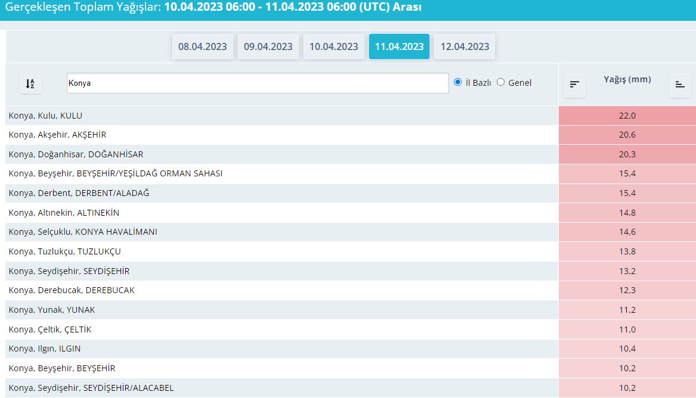
Task: Sort rainfall in ascending order
Action: 680,85
